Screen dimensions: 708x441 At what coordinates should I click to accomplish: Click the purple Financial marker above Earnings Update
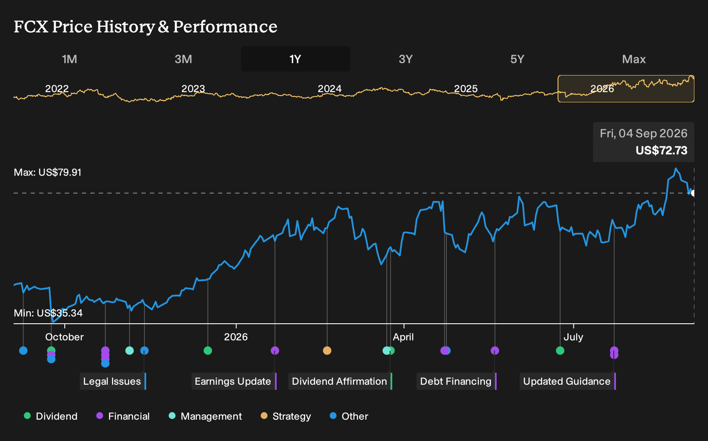pos(275,351)
